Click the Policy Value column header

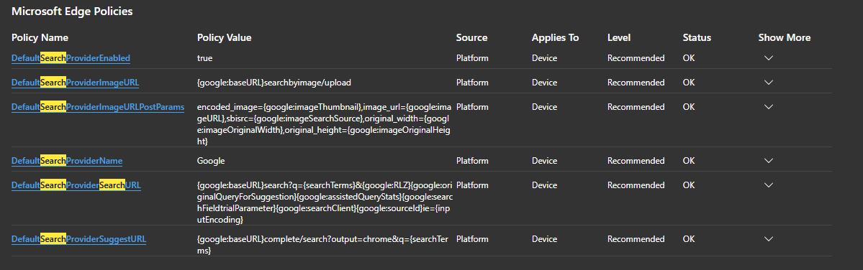click(x=224, y=38)
